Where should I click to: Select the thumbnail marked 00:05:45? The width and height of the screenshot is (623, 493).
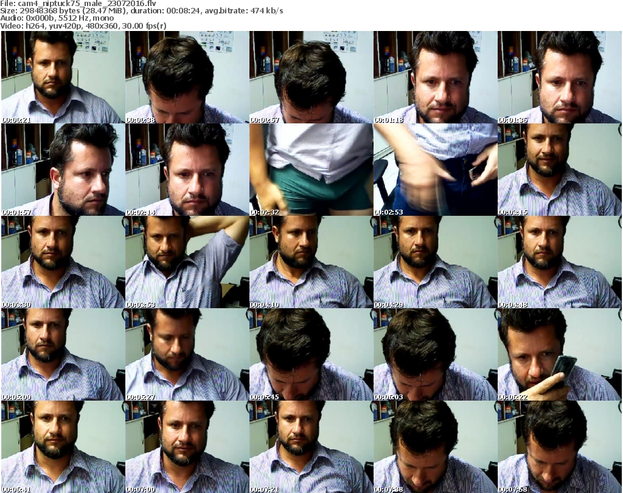tap(311, 354)
